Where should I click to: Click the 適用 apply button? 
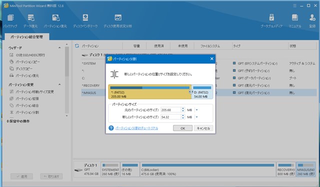(x=21, y=177)
